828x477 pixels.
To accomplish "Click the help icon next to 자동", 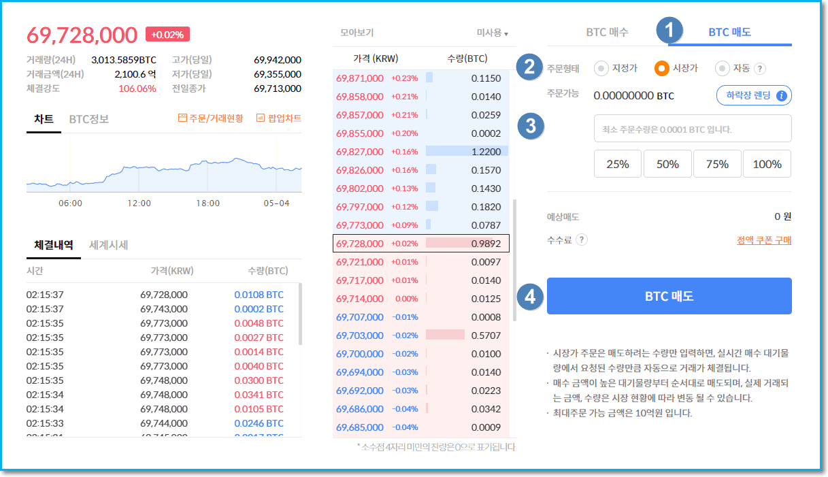I will [760, 69].
